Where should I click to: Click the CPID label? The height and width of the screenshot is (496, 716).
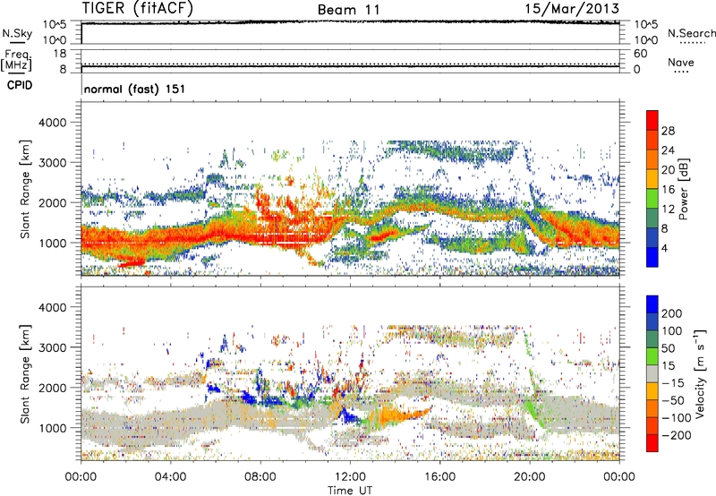pyautogui.click(x=20, y=85)
